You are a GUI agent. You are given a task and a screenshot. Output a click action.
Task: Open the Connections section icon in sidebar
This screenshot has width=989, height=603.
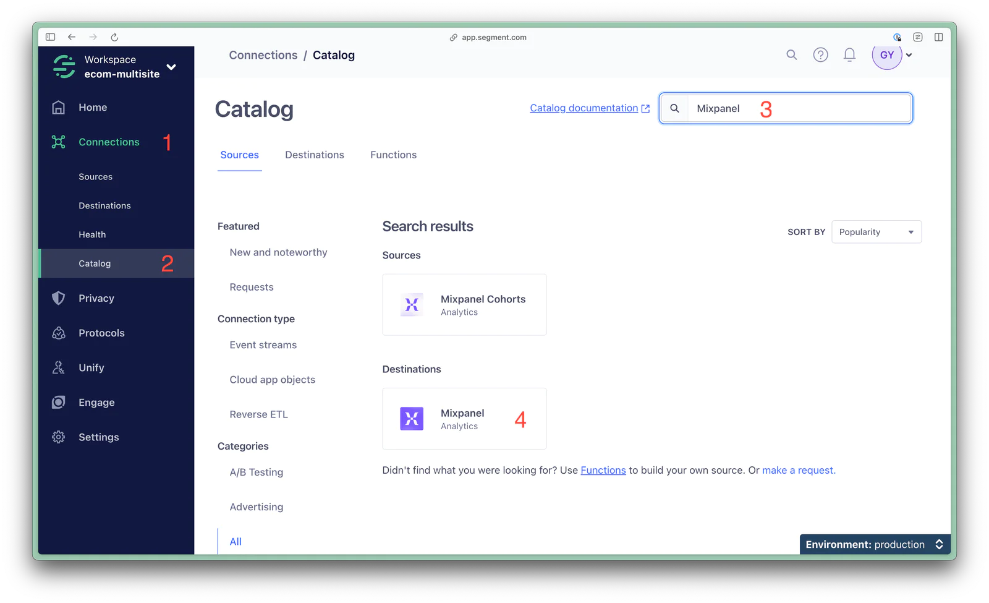pos(58,142)
